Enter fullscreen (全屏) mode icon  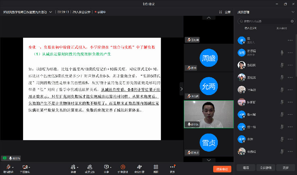point(225,12)
